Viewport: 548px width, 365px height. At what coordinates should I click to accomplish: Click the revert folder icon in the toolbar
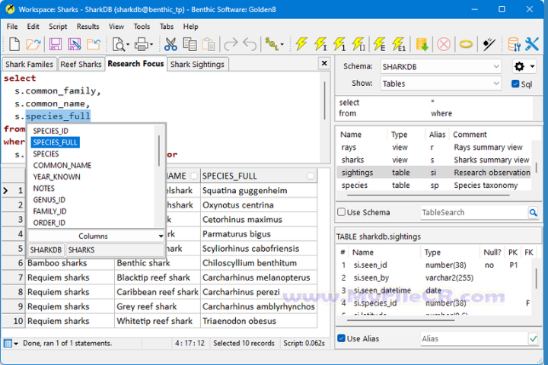pyautogui.click(x=94, y=44)
